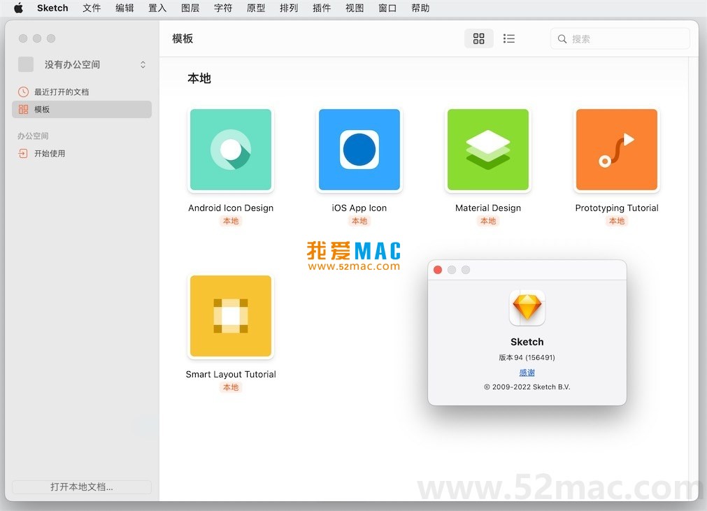Open the 排列 menu
Image resolution: width=707 pixels, height=511 pixels.
tap(289, 8)
